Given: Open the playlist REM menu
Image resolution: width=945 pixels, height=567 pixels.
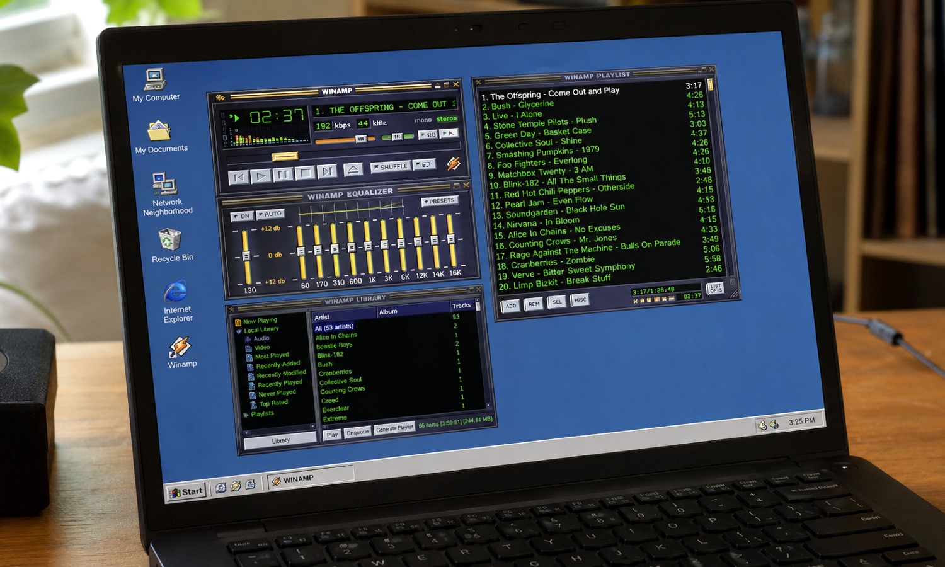Looking at the screenshot, I should coord(534,304).
